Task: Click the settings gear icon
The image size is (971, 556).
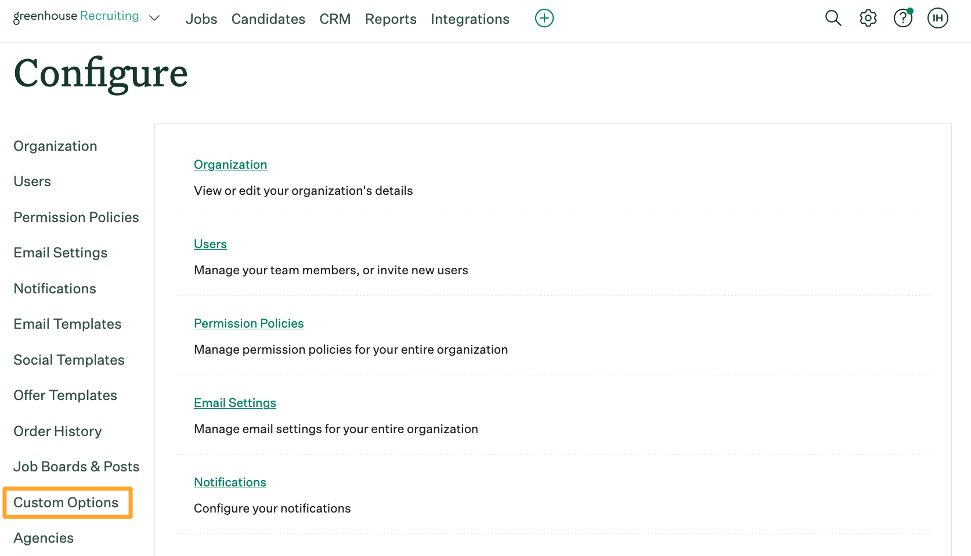Action: [x=868, y=18]
